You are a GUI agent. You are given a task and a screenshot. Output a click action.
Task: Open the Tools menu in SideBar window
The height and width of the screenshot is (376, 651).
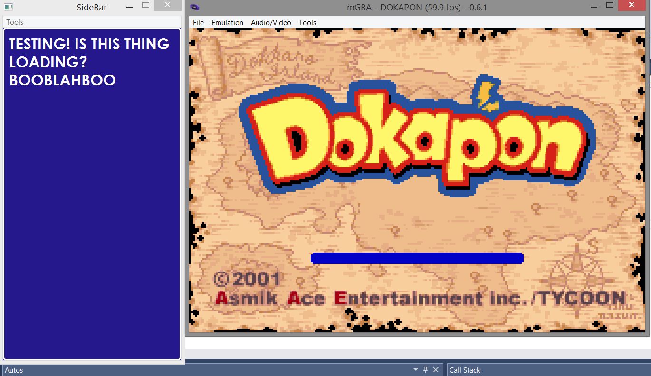coord(15,22)
